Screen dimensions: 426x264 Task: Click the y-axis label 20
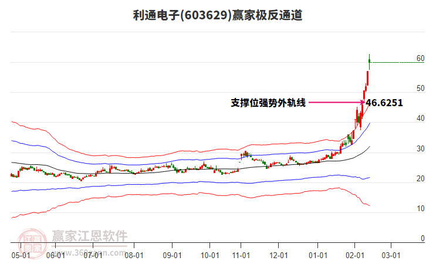pyautogui.click(x=420, y=178)
